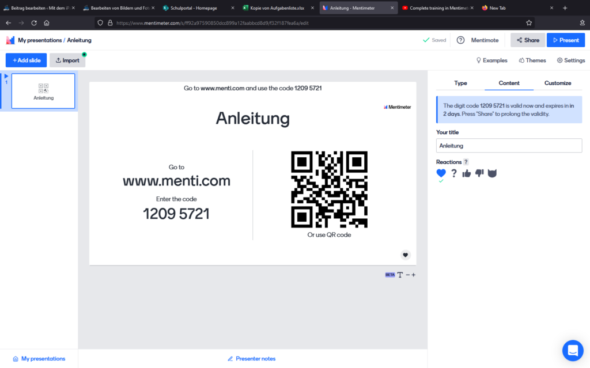
Task: Increase text size with plus icon
Action: pos(414,275)
